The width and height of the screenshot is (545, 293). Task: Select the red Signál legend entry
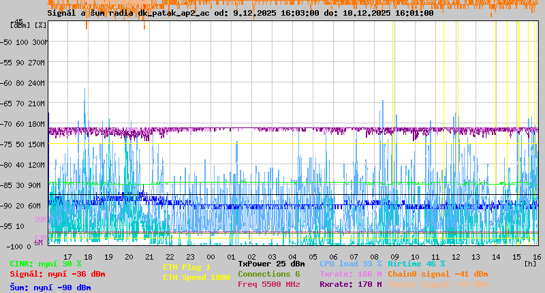click(x=57, y=274)
